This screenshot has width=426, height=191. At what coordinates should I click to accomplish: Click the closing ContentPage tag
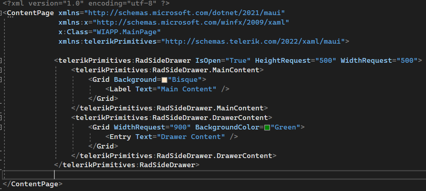(x=32, y=184)
